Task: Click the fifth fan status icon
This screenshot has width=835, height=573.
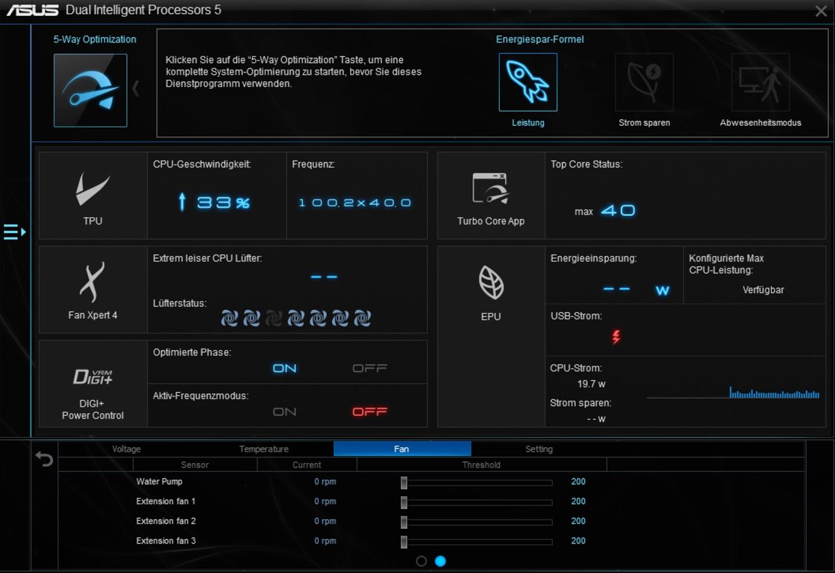Action: click(x=318, y=318)
